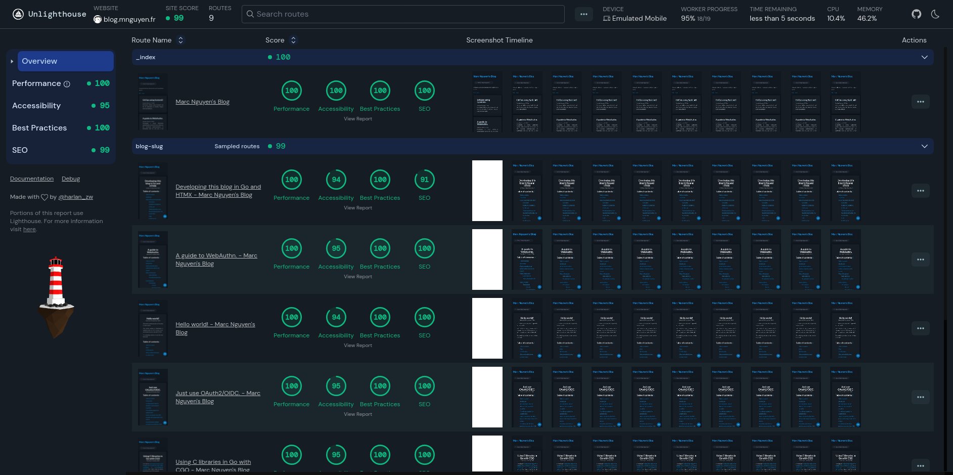The image size is (953, 475).
Task: Click Accessibility 95 gauge for WebAuthn guide
Action: (x=336, y=248)
